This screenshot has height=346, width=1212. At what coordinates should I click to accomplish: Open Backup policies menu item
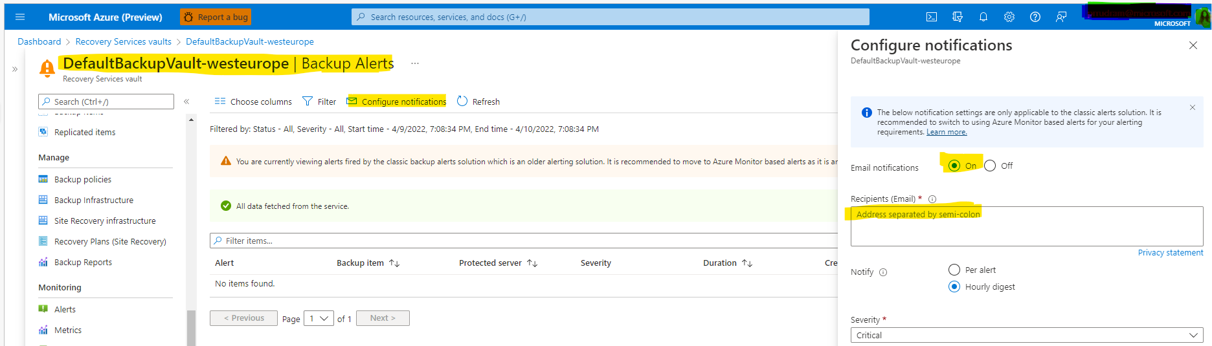tap(83, 179)
